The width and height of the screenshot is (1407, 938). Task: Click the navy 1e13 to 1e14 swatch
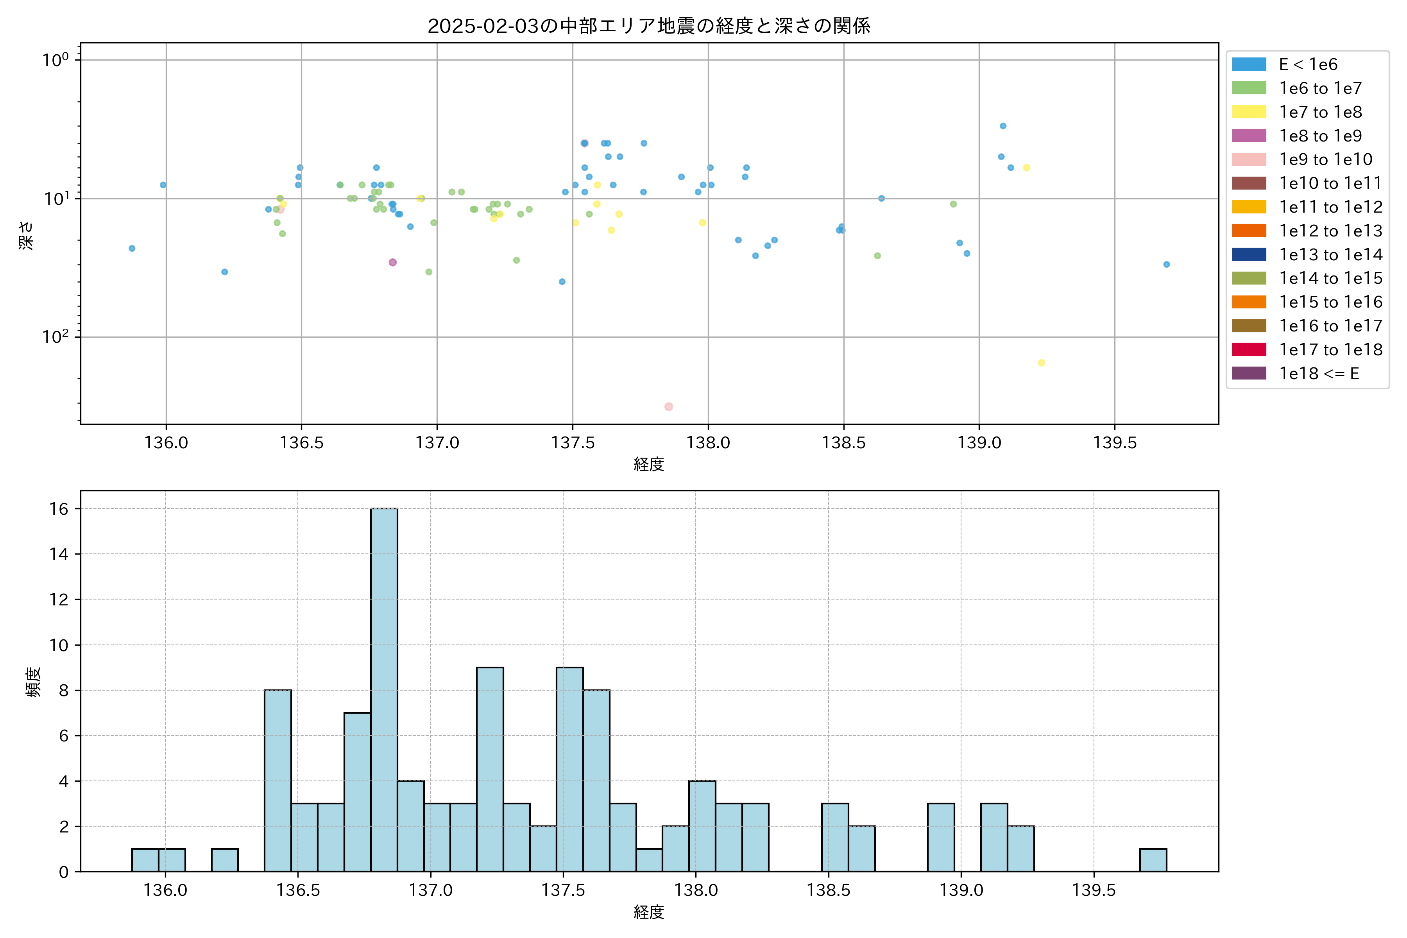click(x=1248, y=254)
